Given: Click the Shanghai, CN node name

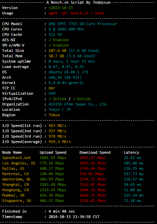Looking at the screenshot, I should [15, 184].
